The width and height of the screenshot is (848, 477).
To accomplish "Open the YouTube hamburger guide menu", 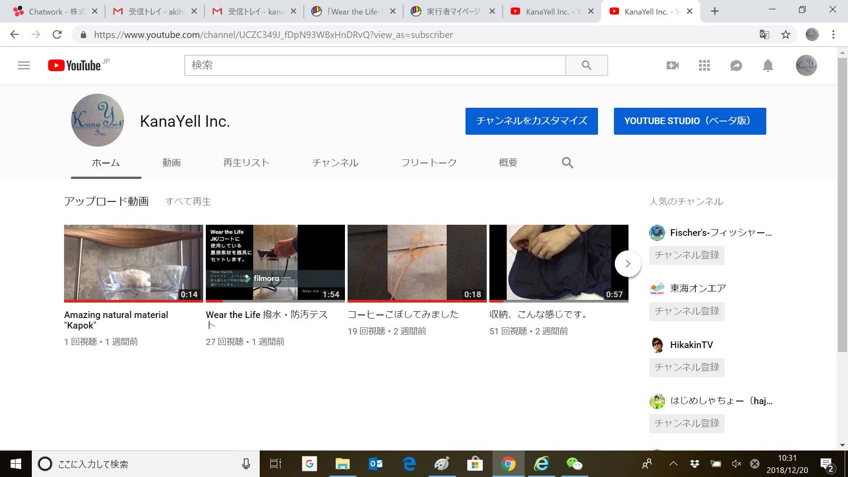I will (x=24, y=65).
